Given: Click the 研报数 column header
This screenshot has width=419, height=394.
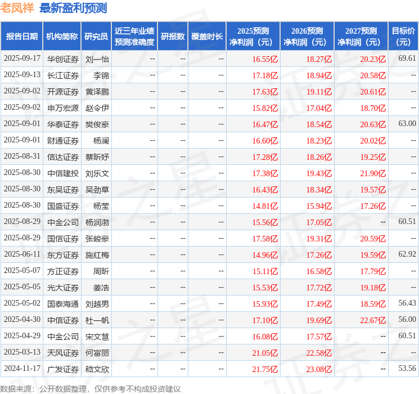Looking at the screenshot, I should pos(173,37).
